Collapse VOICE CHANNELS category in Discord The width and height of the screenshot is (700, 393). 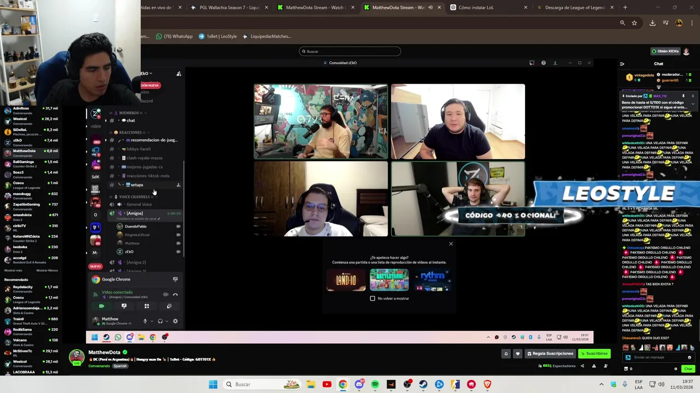pyautogui.click(x=133, y=196)
